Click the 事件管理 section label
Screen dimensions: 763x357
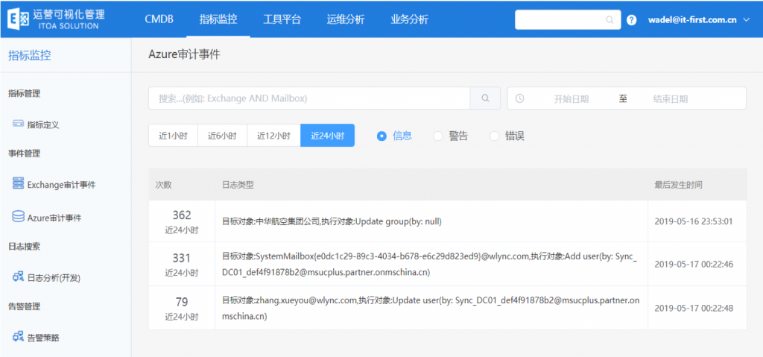click(x=25, y=154)
